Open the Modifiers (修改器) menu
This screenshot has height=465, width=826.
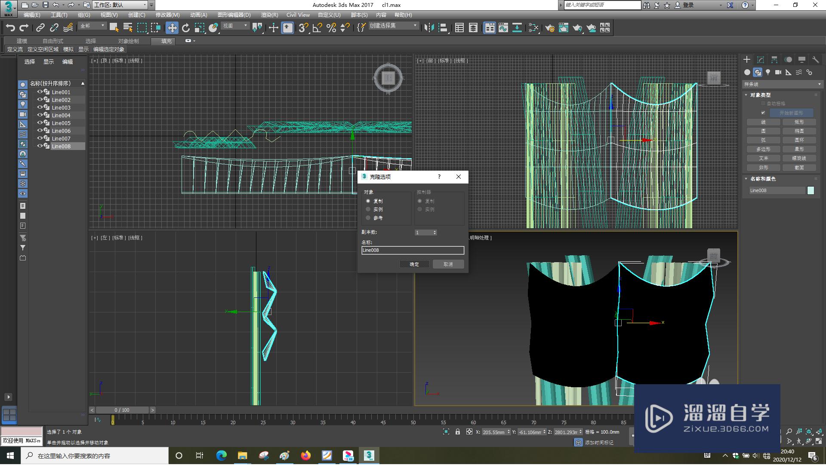coord(167,15)
